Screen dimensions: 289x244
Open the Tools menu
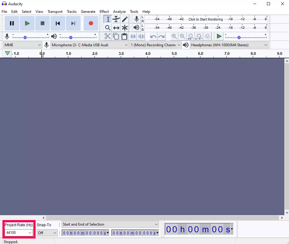click(x=134, y=12)
